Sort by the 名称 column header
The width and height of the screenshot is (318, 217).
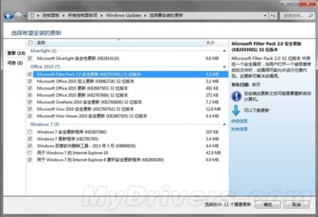[119, 43]
